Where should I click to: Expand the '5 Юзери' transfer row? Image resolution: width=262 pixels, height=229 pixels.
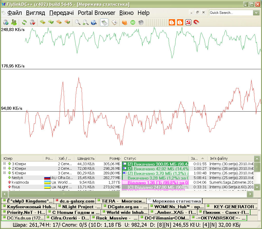pos(4,173)
